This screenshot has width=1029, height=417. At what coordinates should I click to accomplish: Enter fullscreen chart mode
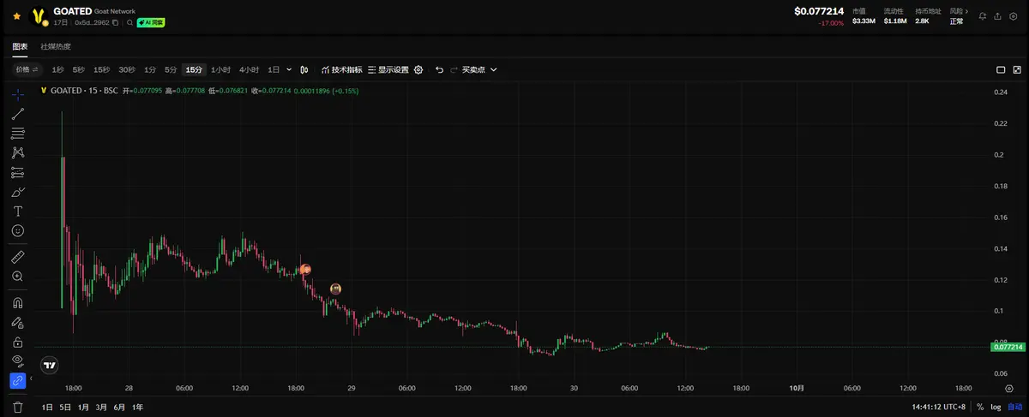(x=1015, y=70)
